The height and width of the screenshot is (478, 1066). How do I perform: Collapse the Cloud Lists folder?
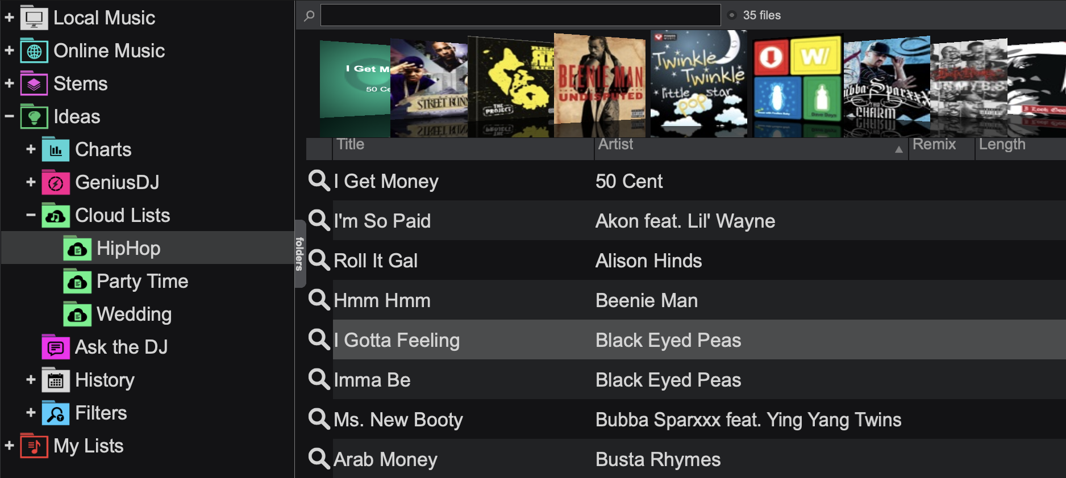click(31, 216)
